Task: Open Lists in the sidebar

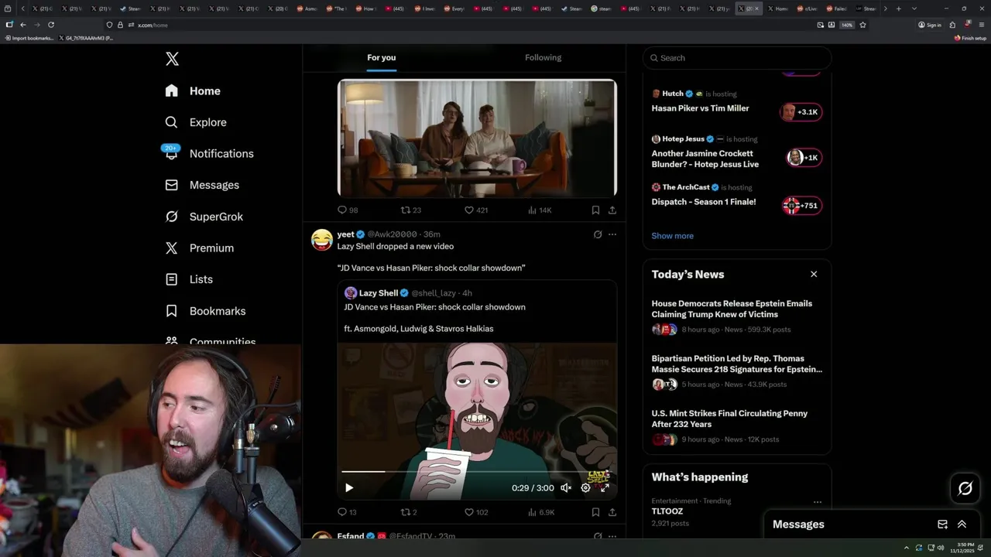Action: tap(190, 279)
